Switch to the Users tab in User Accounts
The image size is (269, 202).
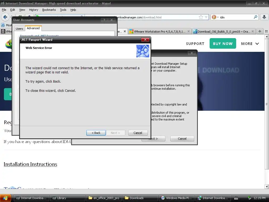19,28
